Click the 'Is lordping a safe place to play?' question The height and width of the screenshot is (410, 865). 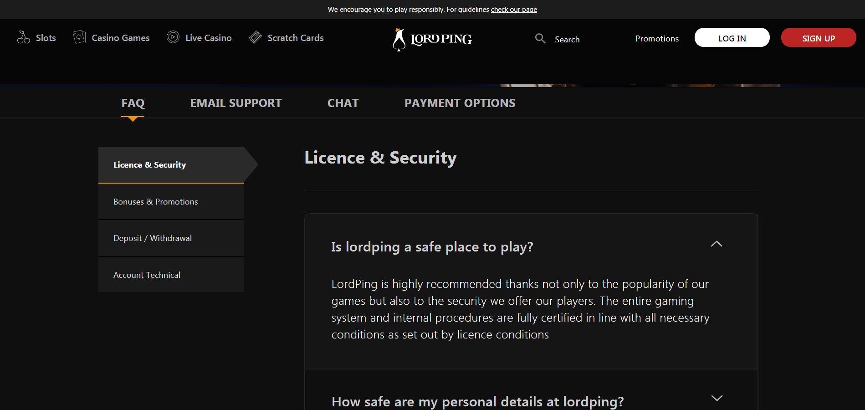coord(432,247)
